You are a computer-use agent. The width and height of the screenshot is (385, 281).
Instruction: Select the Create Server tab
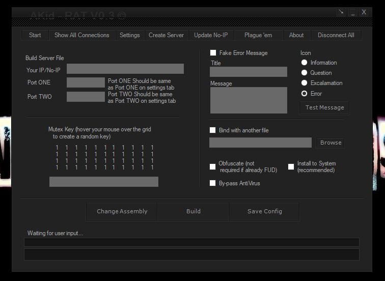click(166, 35)
